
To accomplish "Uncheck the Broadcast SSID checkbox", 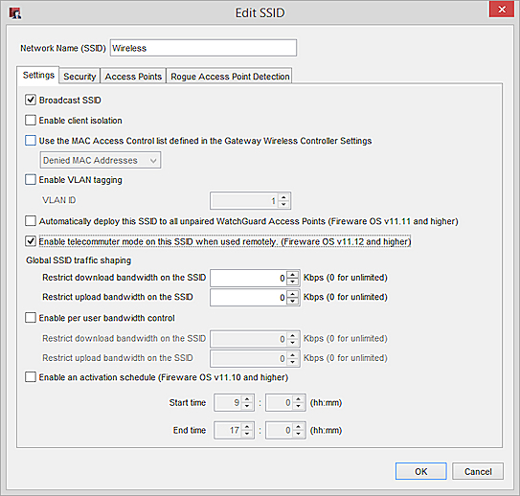I will [x=31, y=100].
